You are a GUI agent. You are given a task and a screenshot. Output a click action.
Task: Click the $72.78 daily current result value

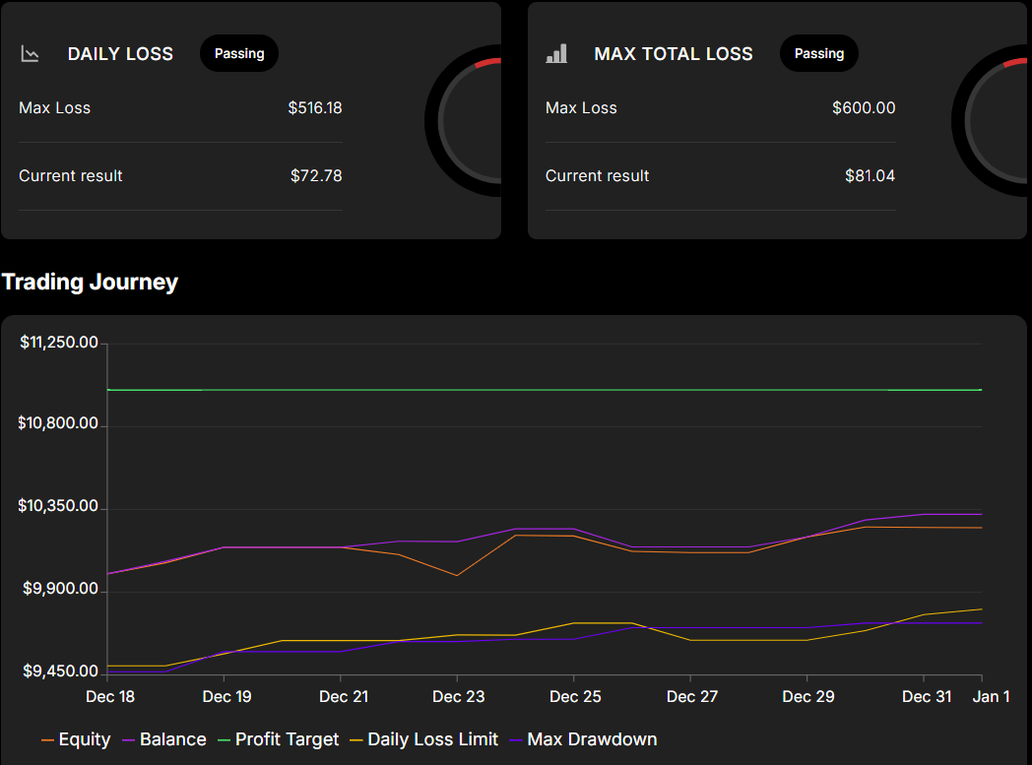(316, 175)
